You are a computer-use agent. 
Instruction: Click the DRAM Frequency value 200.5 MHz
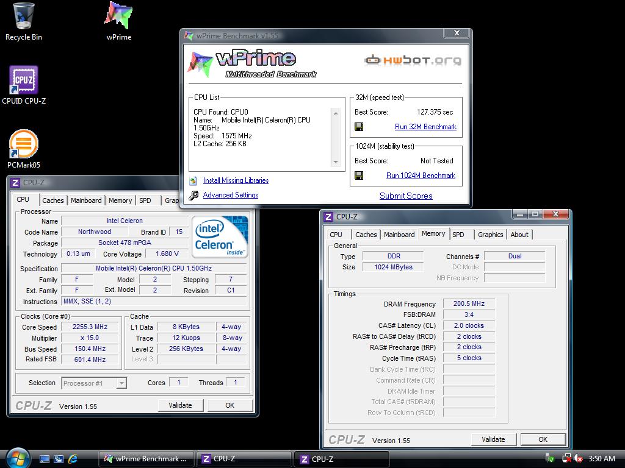tap(469, 304)
